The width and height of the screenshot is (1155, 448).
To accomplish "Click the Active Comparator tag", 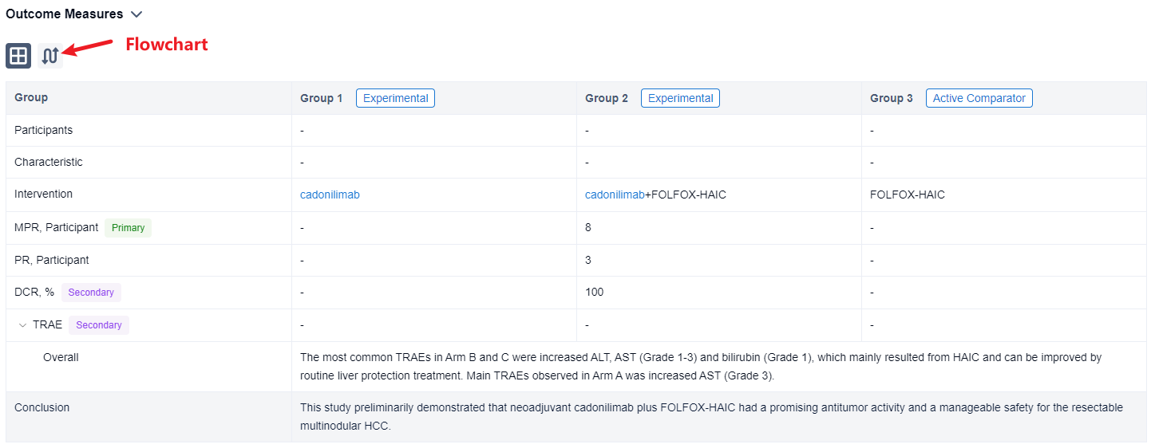I will [x=979, y=98].
